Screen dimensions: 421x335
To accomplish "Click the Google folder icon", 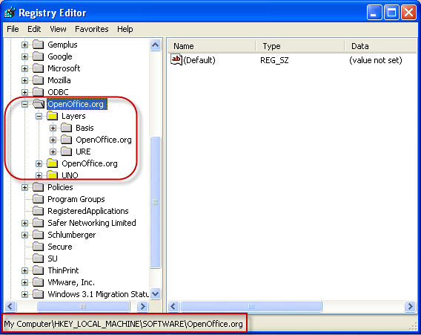I will (38, 56).
